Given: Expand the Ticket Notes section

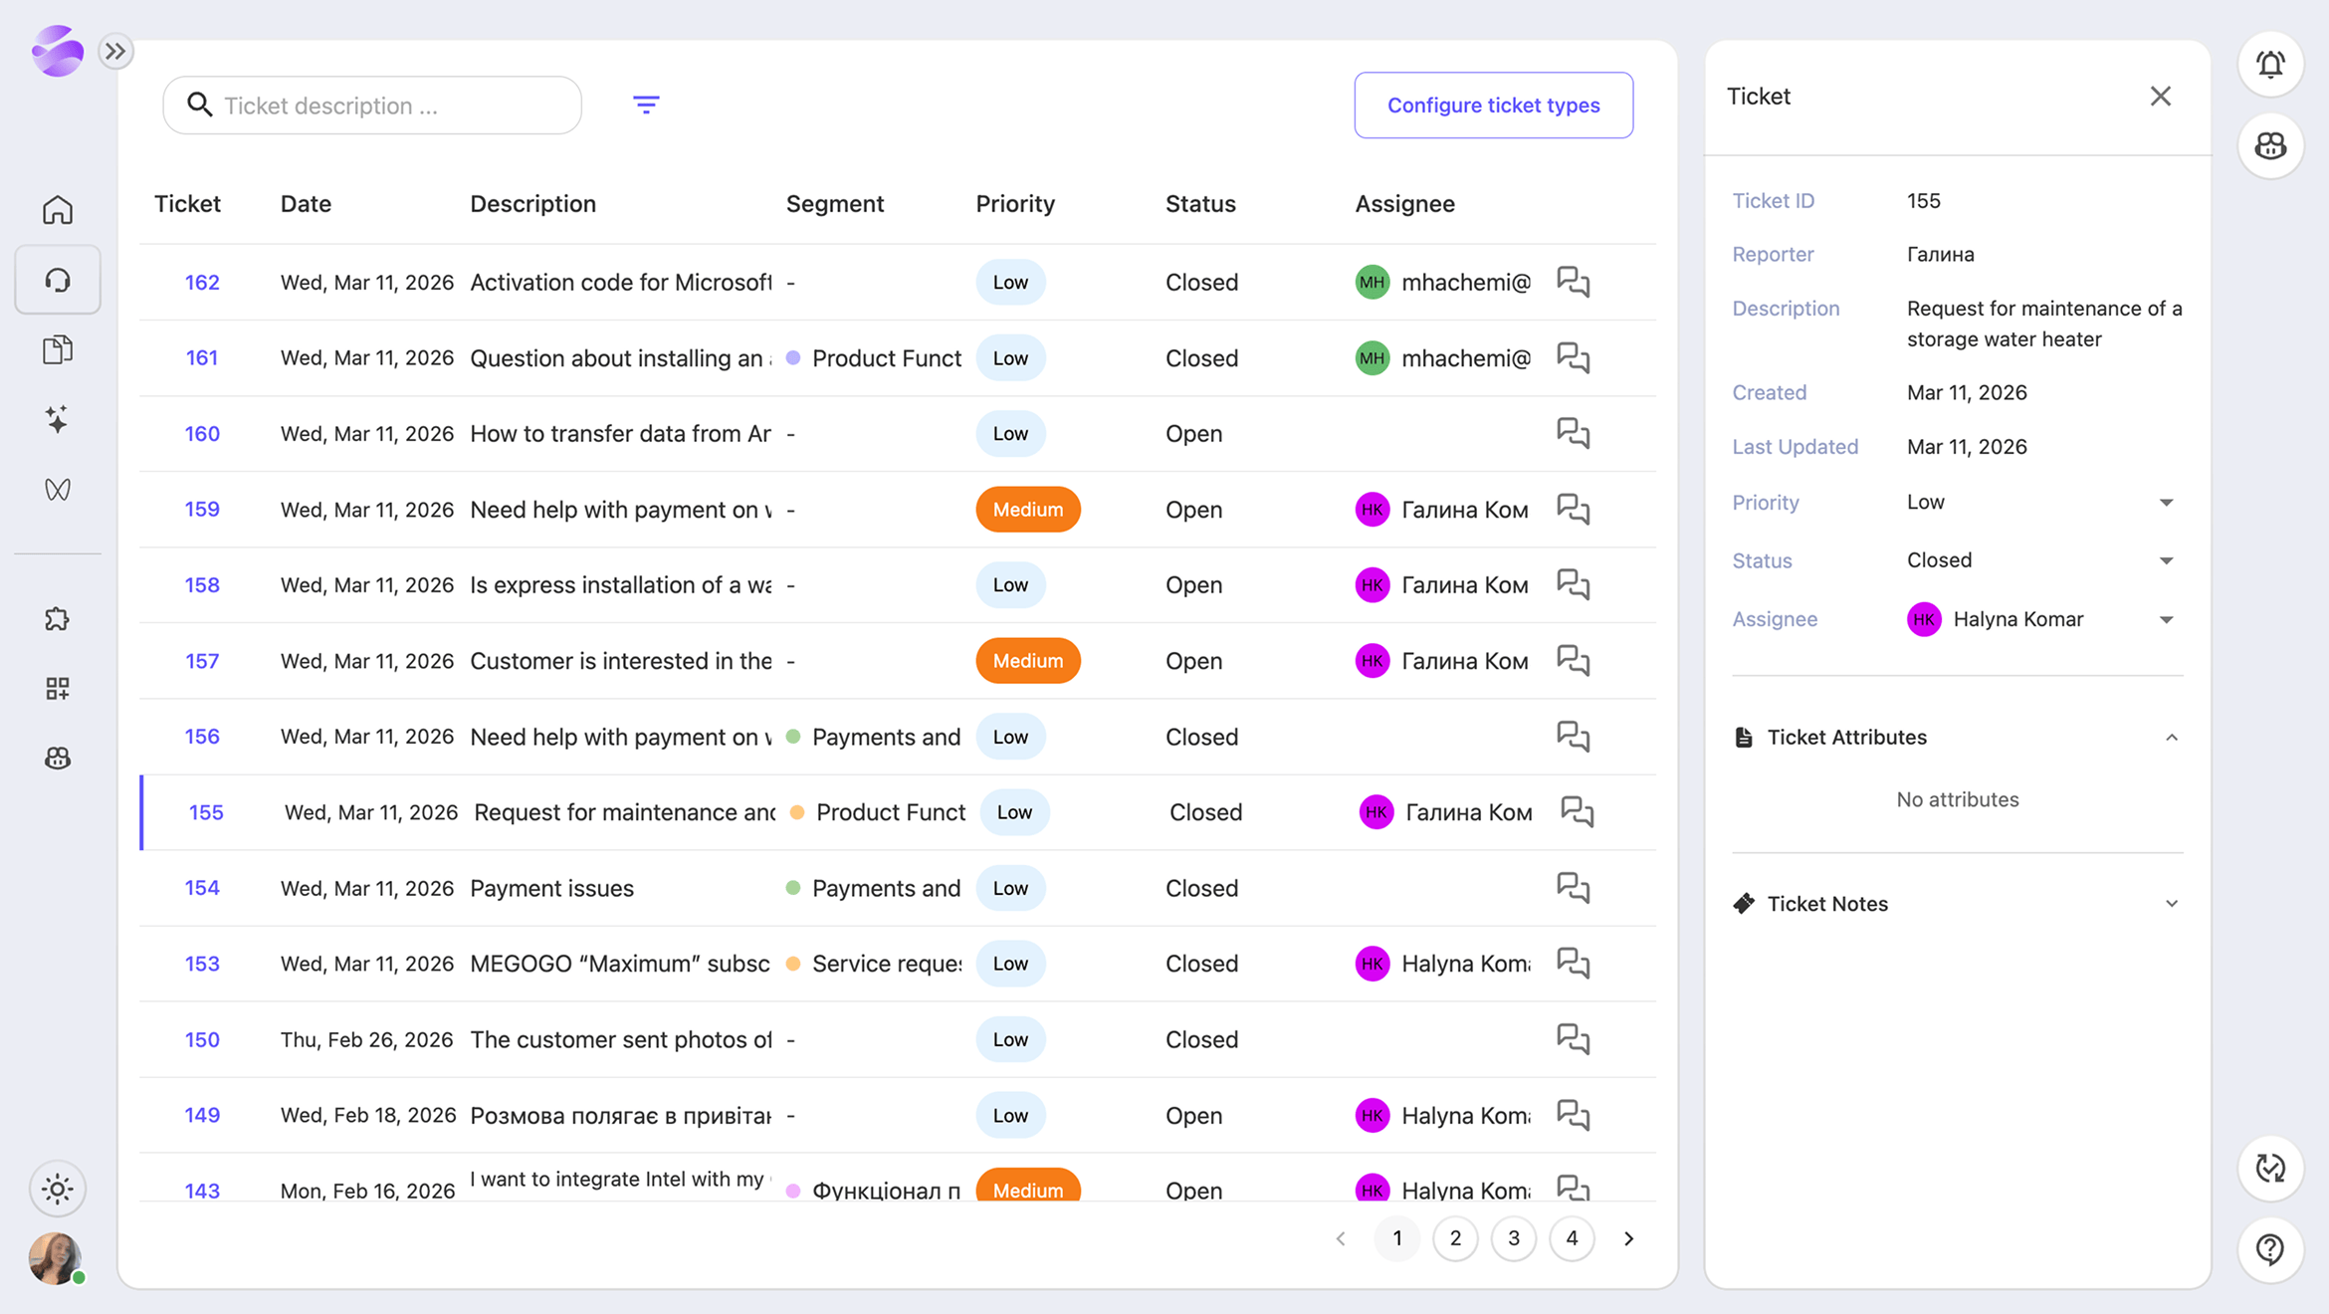Looking at the screenshot, I should [x=2172, y=903].
